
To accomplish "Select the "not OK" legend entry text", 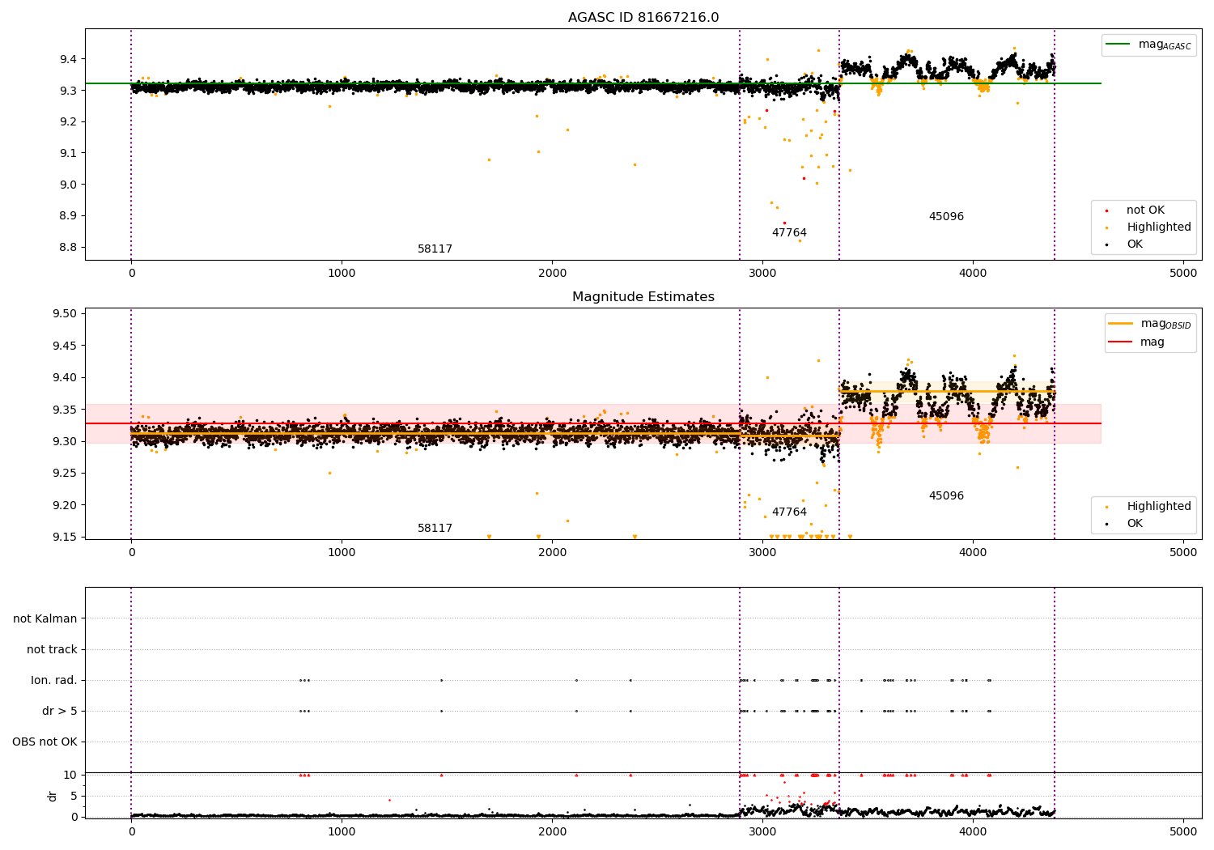I will (x=1145, y=210).
